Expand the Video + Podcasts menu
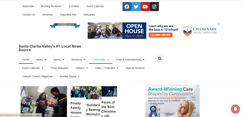 tap(107, 68)
